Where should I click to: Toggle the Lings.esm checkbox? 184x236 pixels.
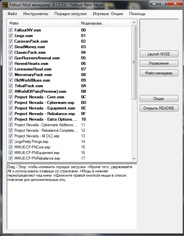pyautogui.click(x=10, y=36)
